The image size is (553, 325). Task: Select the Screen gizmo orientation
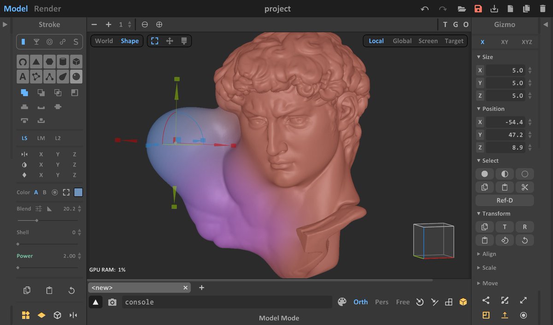(x=428, y=41)
